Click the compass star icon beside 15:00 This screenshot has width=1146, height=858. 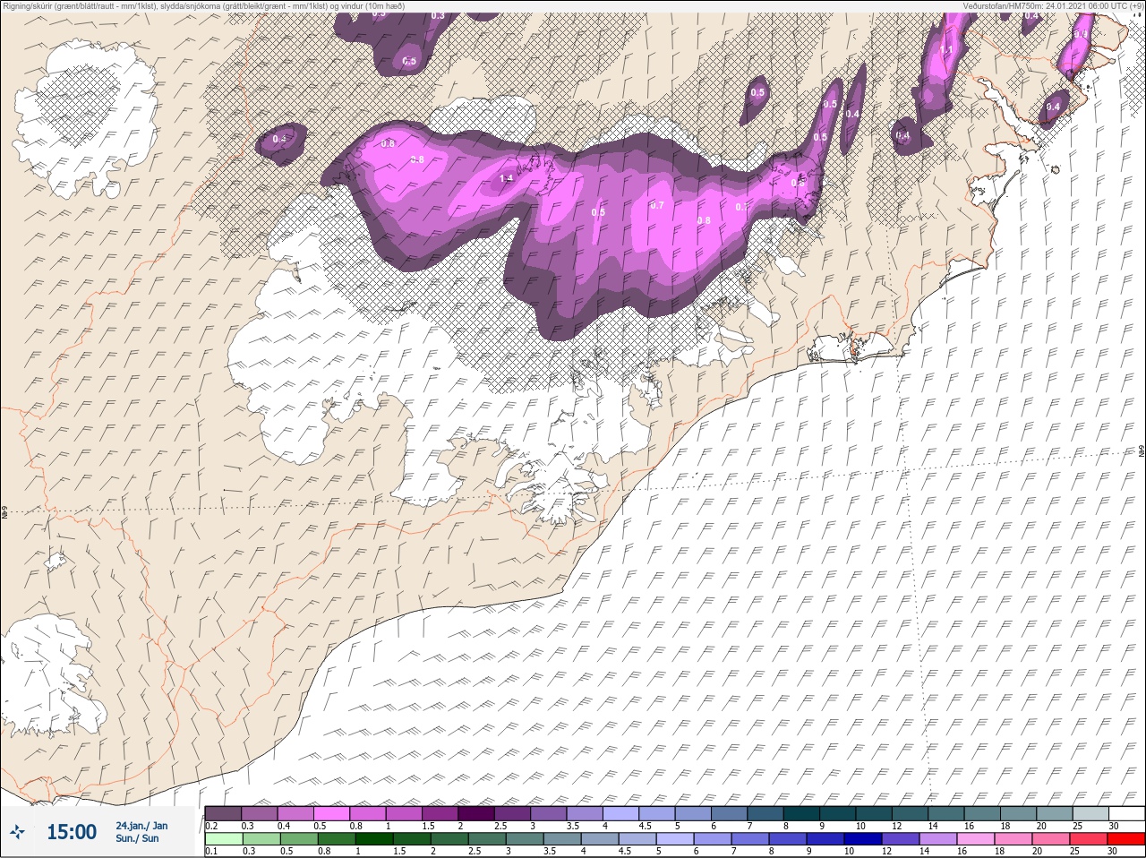point(17,832)
